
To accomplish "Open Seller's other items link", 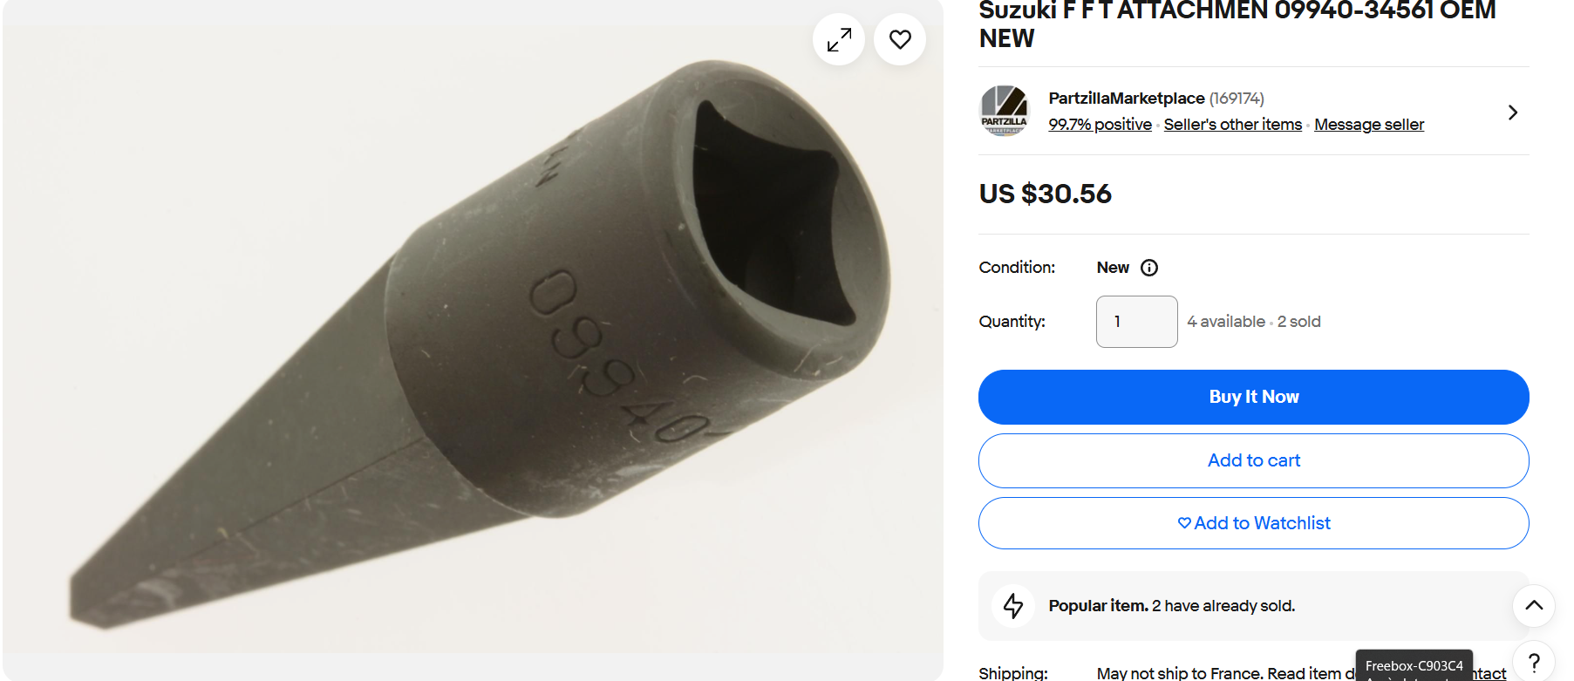I will (x=1232, y=125).
